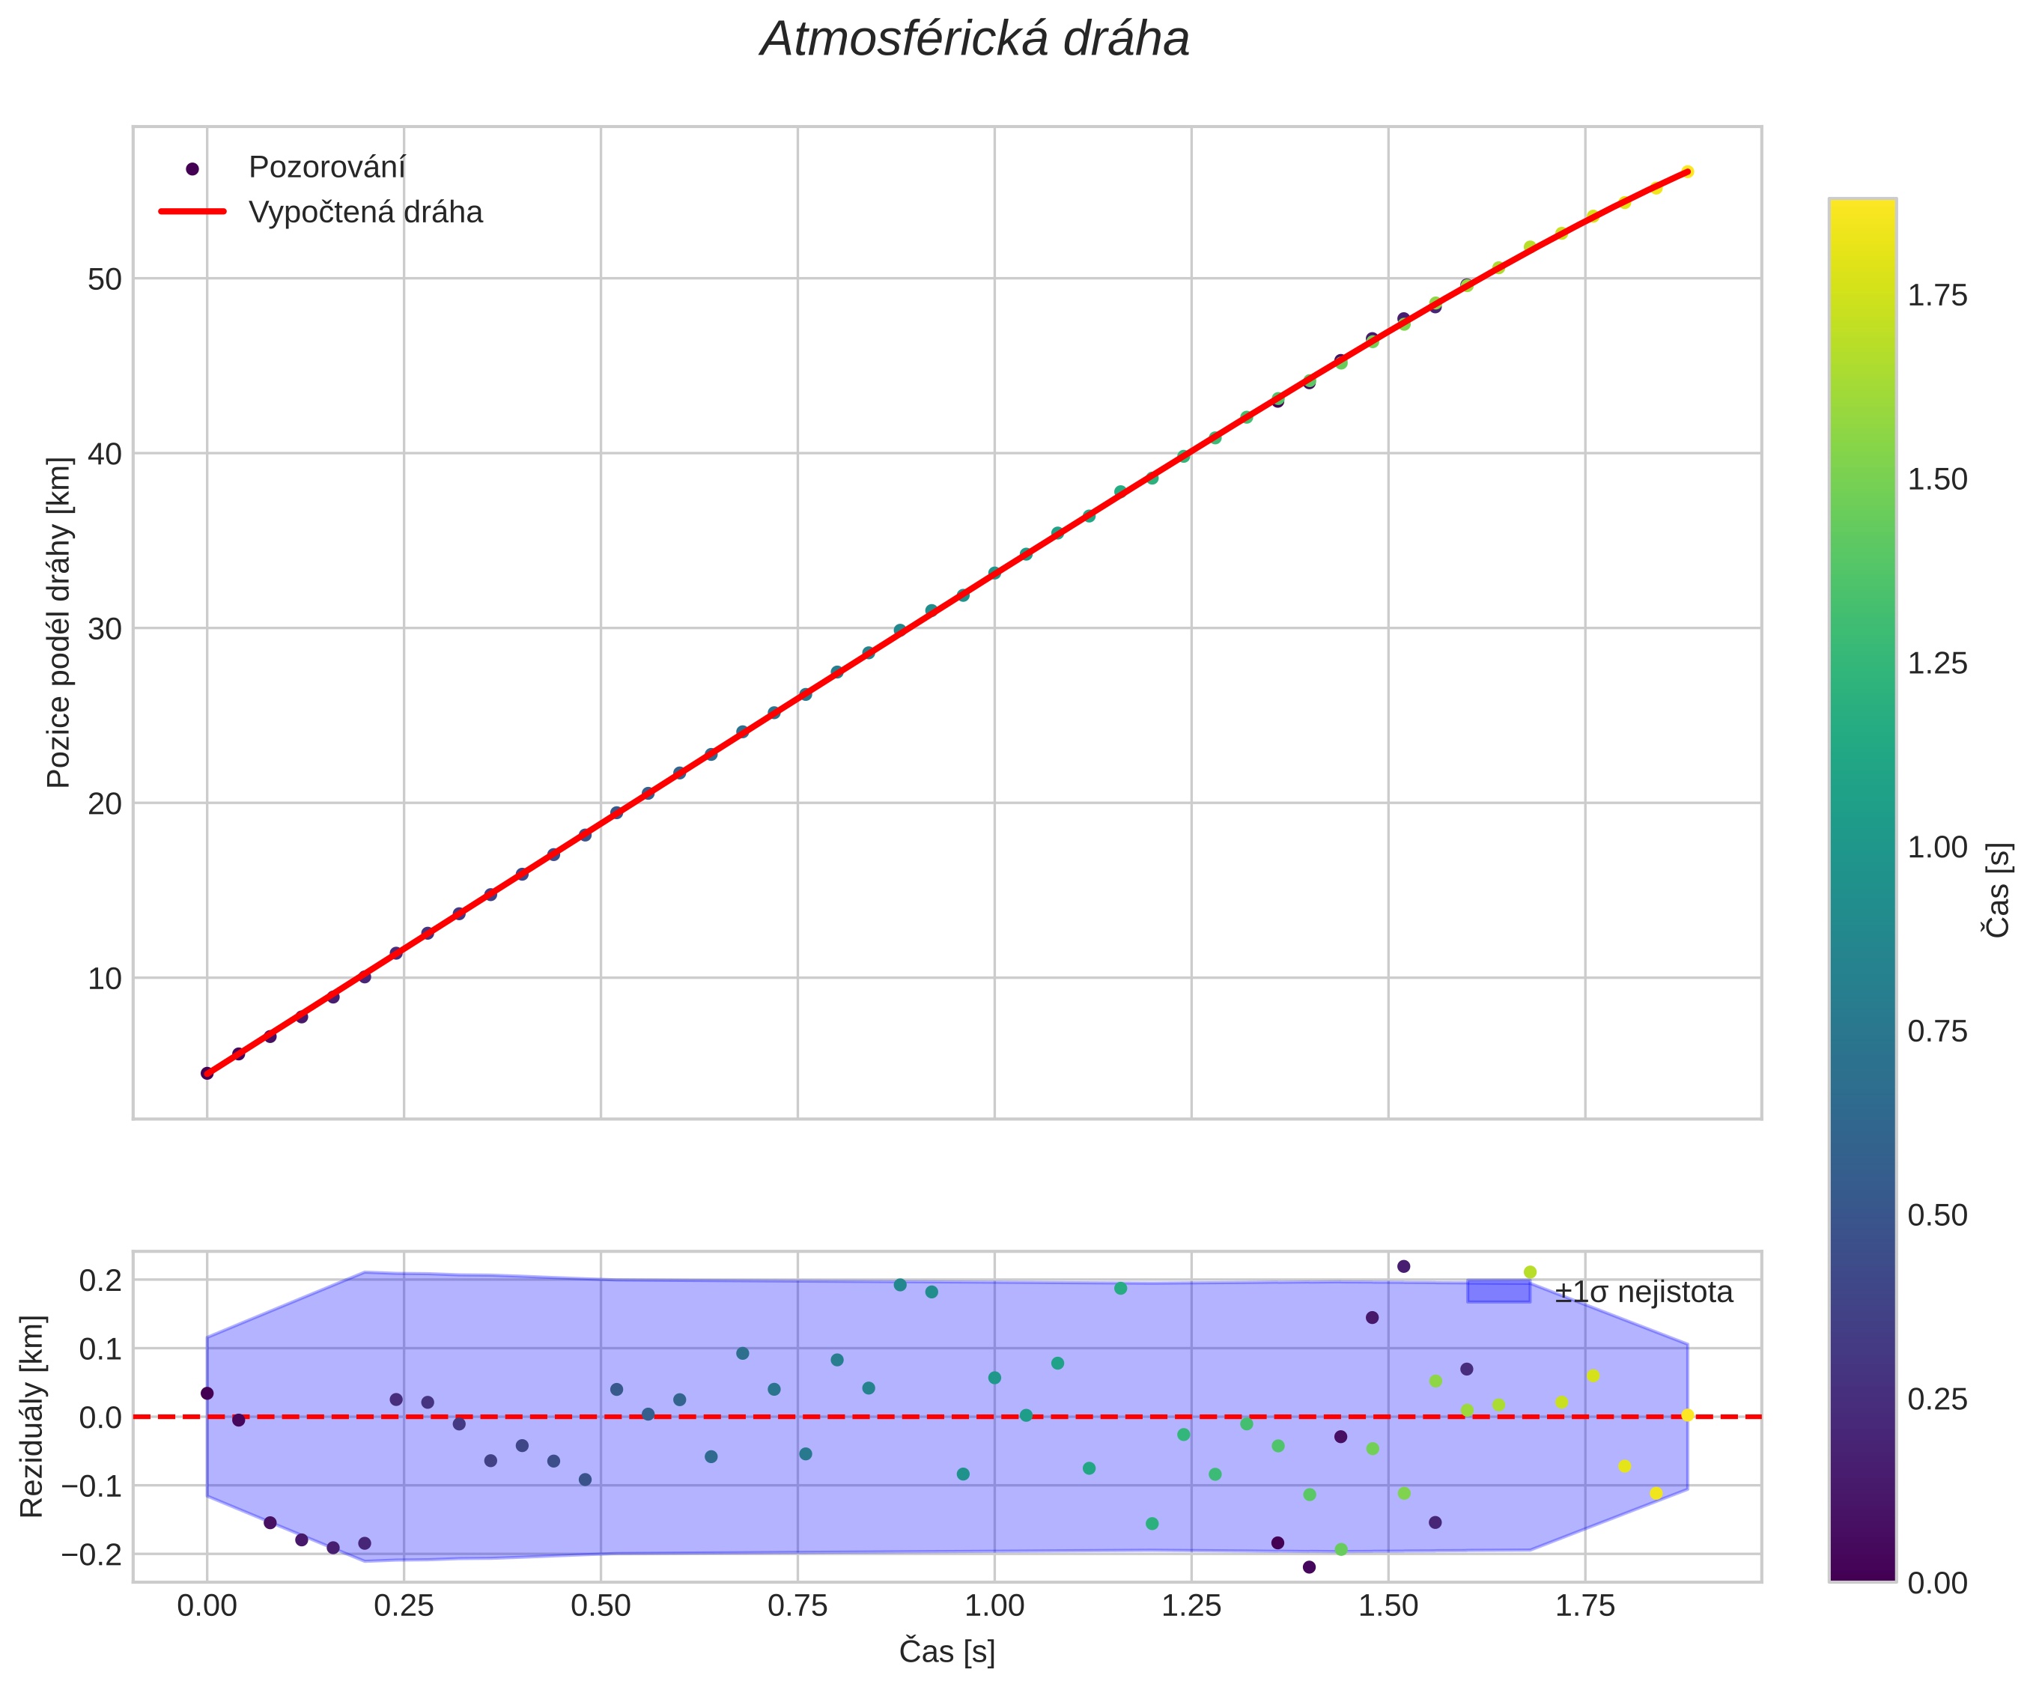Click the ±1σ nejistota legend text
This screenshot has height=1687, width=2033.
[1643, 1292]
